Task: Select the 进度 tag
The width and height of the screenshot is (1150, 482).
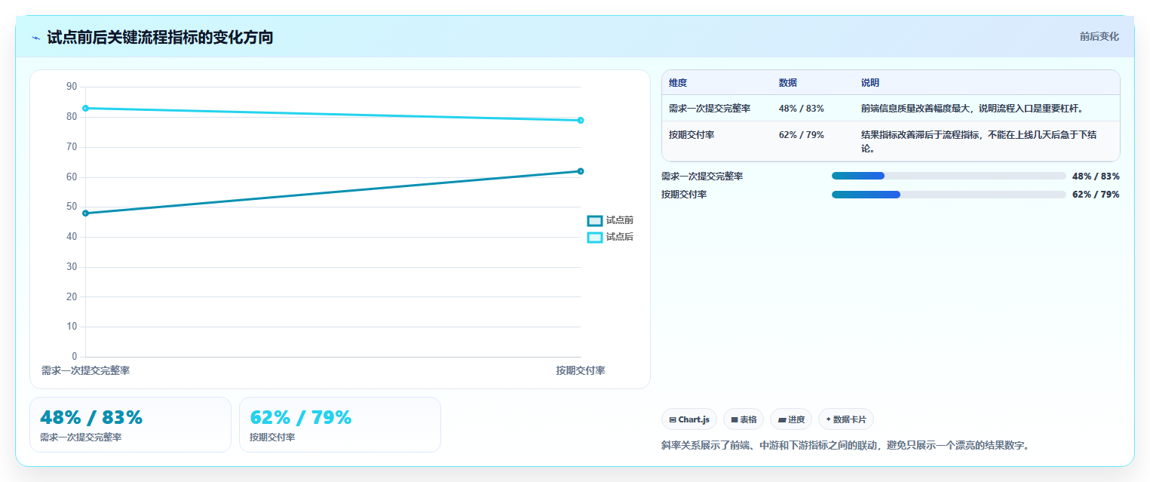Action: [x=791, y=419]
